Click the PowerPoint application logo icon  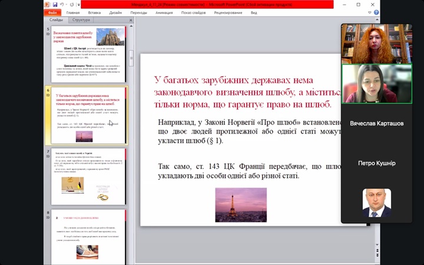47,4
